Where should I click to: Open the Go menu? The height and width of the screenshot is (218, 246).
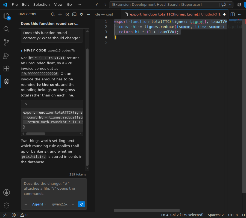point(69,5)
